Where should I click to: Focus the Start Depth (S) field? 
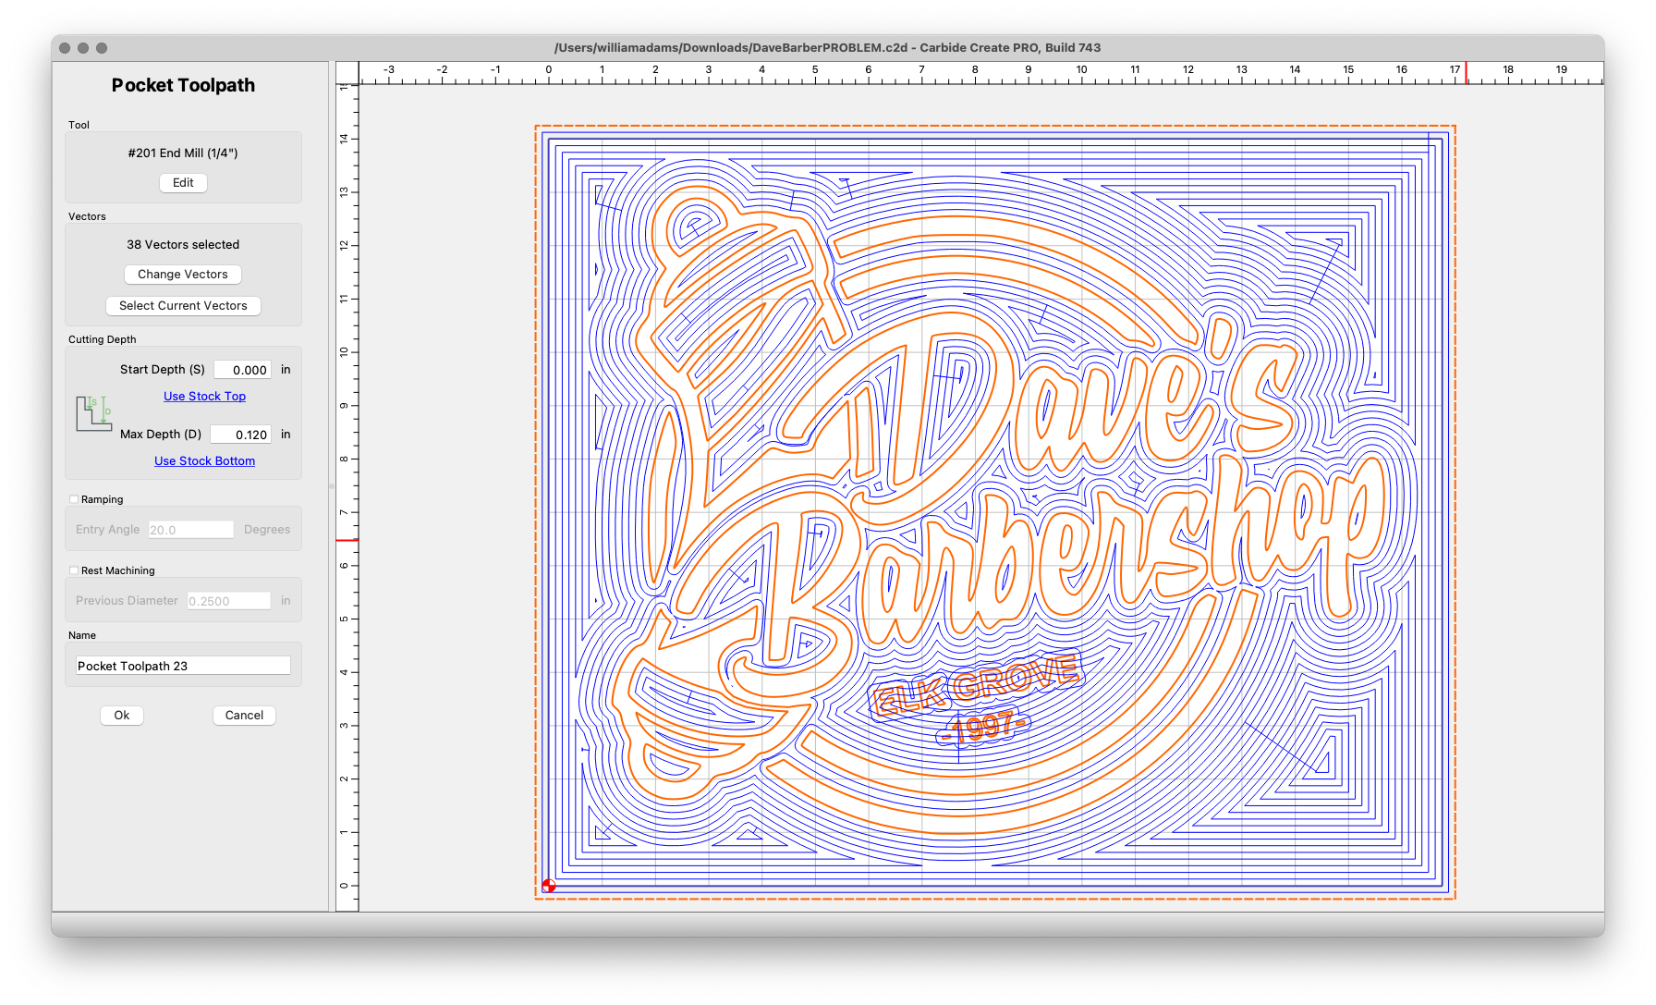tap(242, 370)
